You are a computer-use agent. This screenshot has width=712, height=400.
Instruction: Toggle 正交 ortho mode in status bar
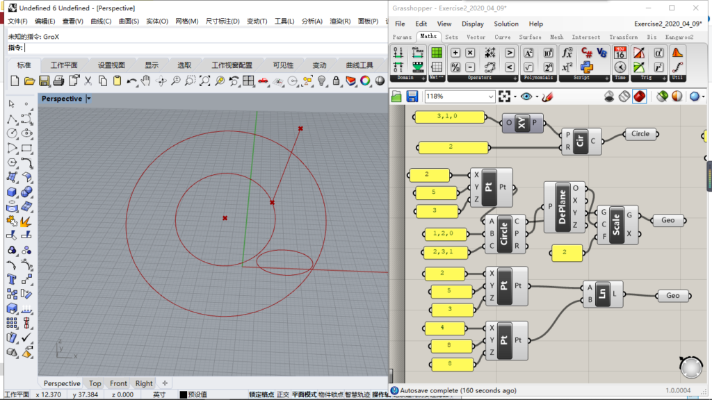pyautogui.click(x=283, y=394)
